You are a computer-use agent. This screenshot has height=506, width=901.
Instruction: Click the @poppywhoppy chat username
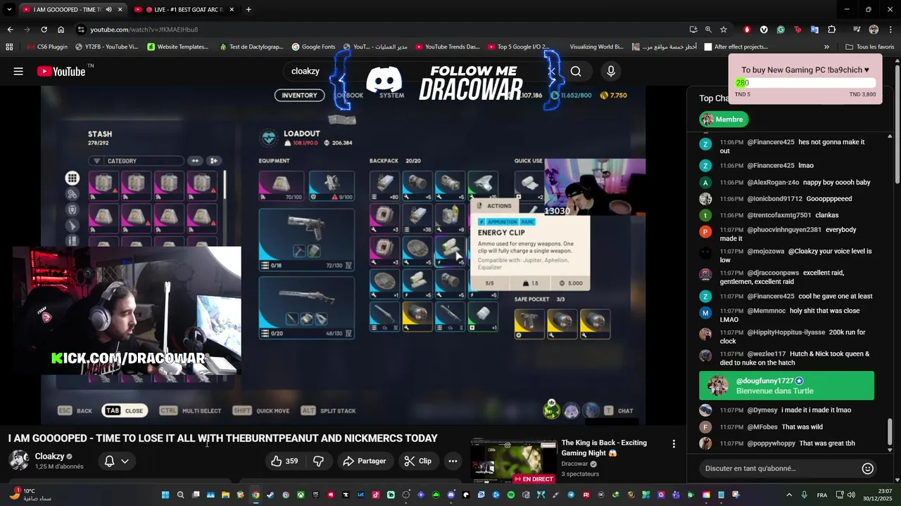pyautogui.click(x=772, y=443)
